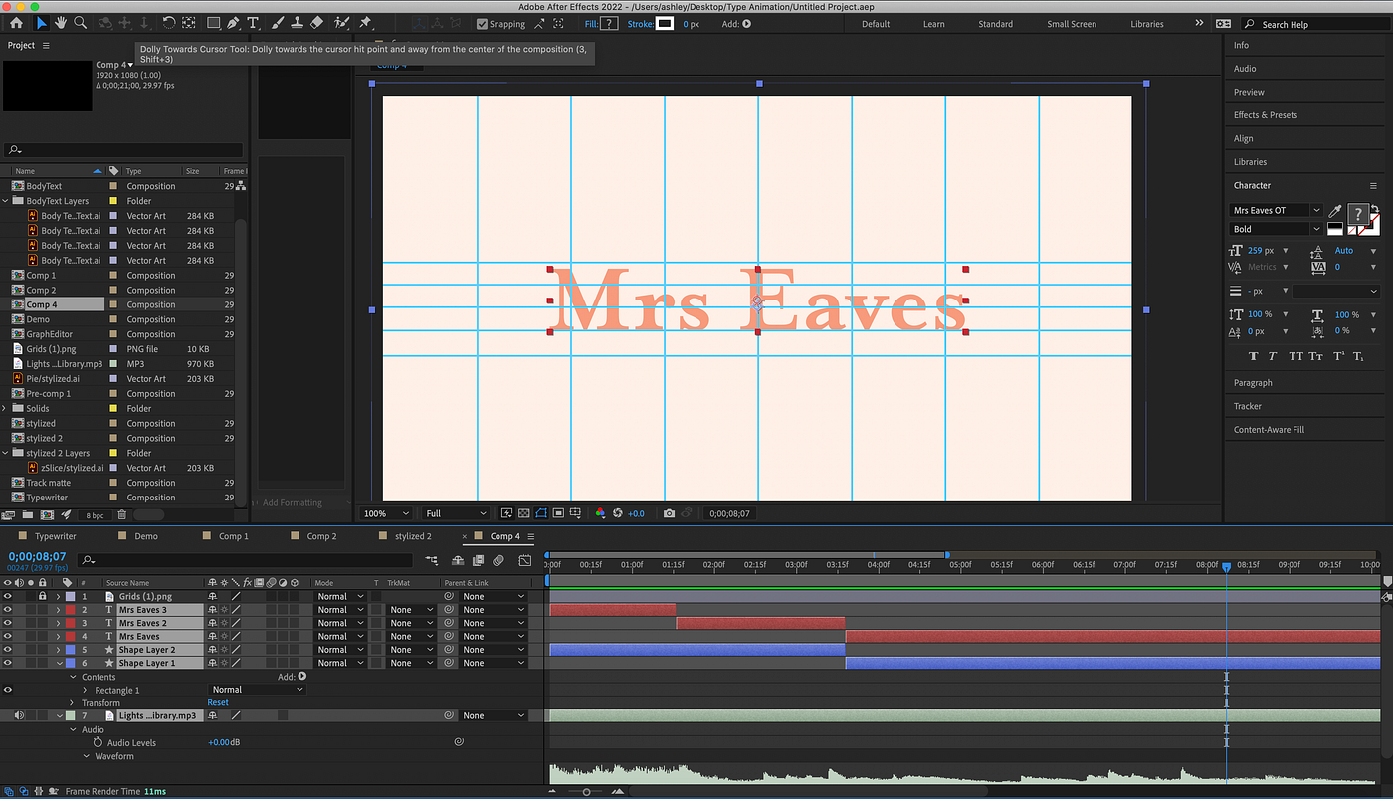Open the Paragraph panel
The image size is (1393, 799).
pos(1253,383)
